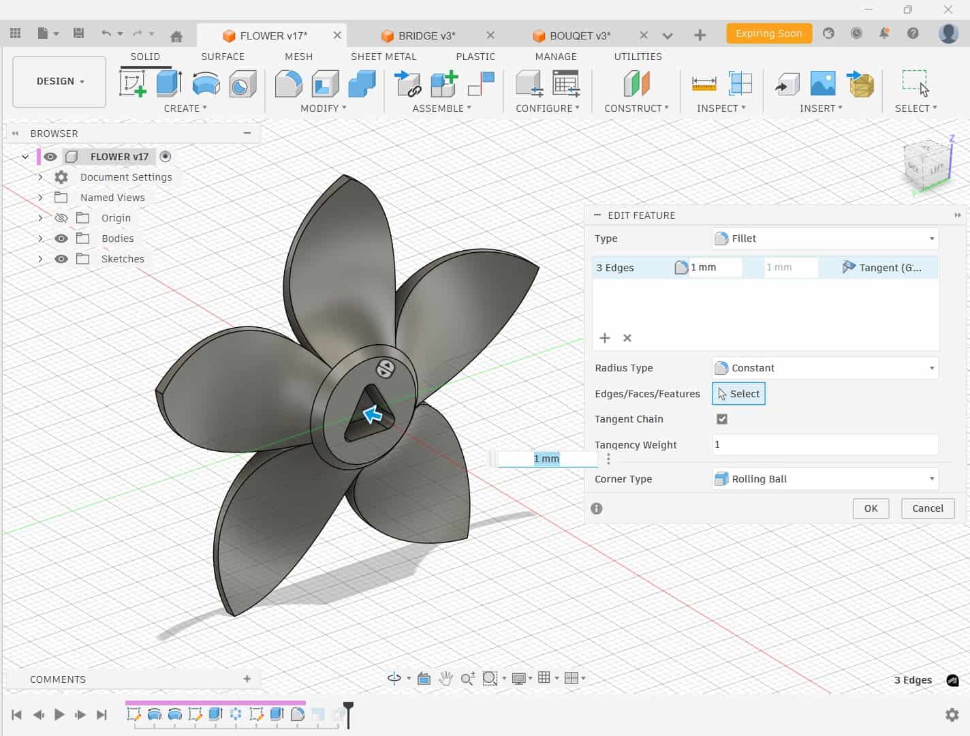Expand the Named Views node
This screenshot has height=736, width=970.
(40, 198)
